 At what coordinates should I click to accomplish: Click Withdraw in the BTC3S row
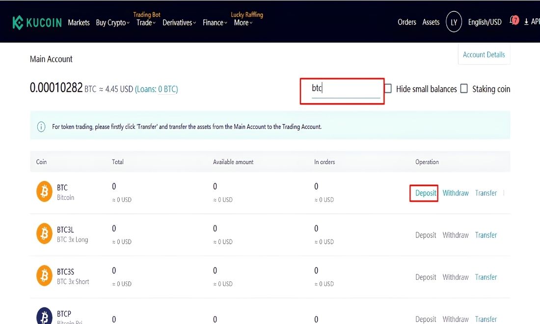coord(455,277)
